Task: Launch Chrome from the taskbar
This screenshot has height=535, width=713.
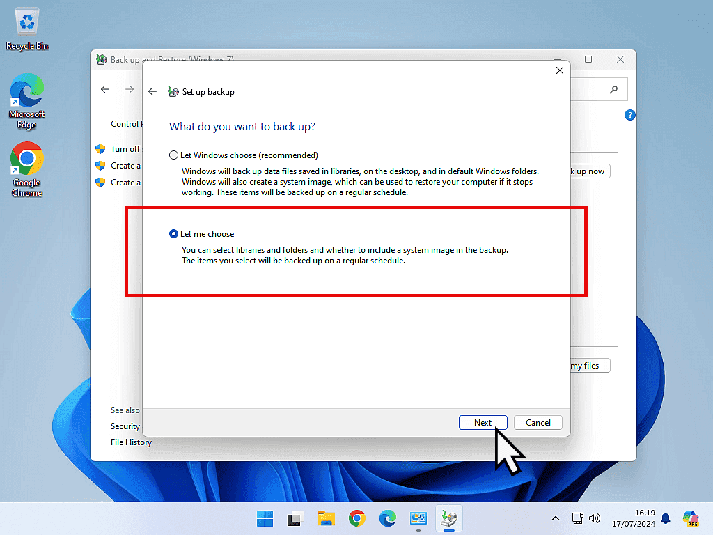Action: [357, 518]
